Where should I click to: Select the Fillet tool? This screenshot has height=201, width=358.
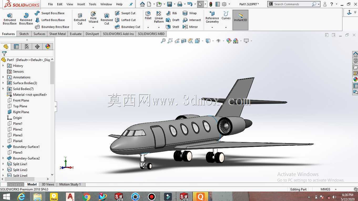click(x=148, y=16)
